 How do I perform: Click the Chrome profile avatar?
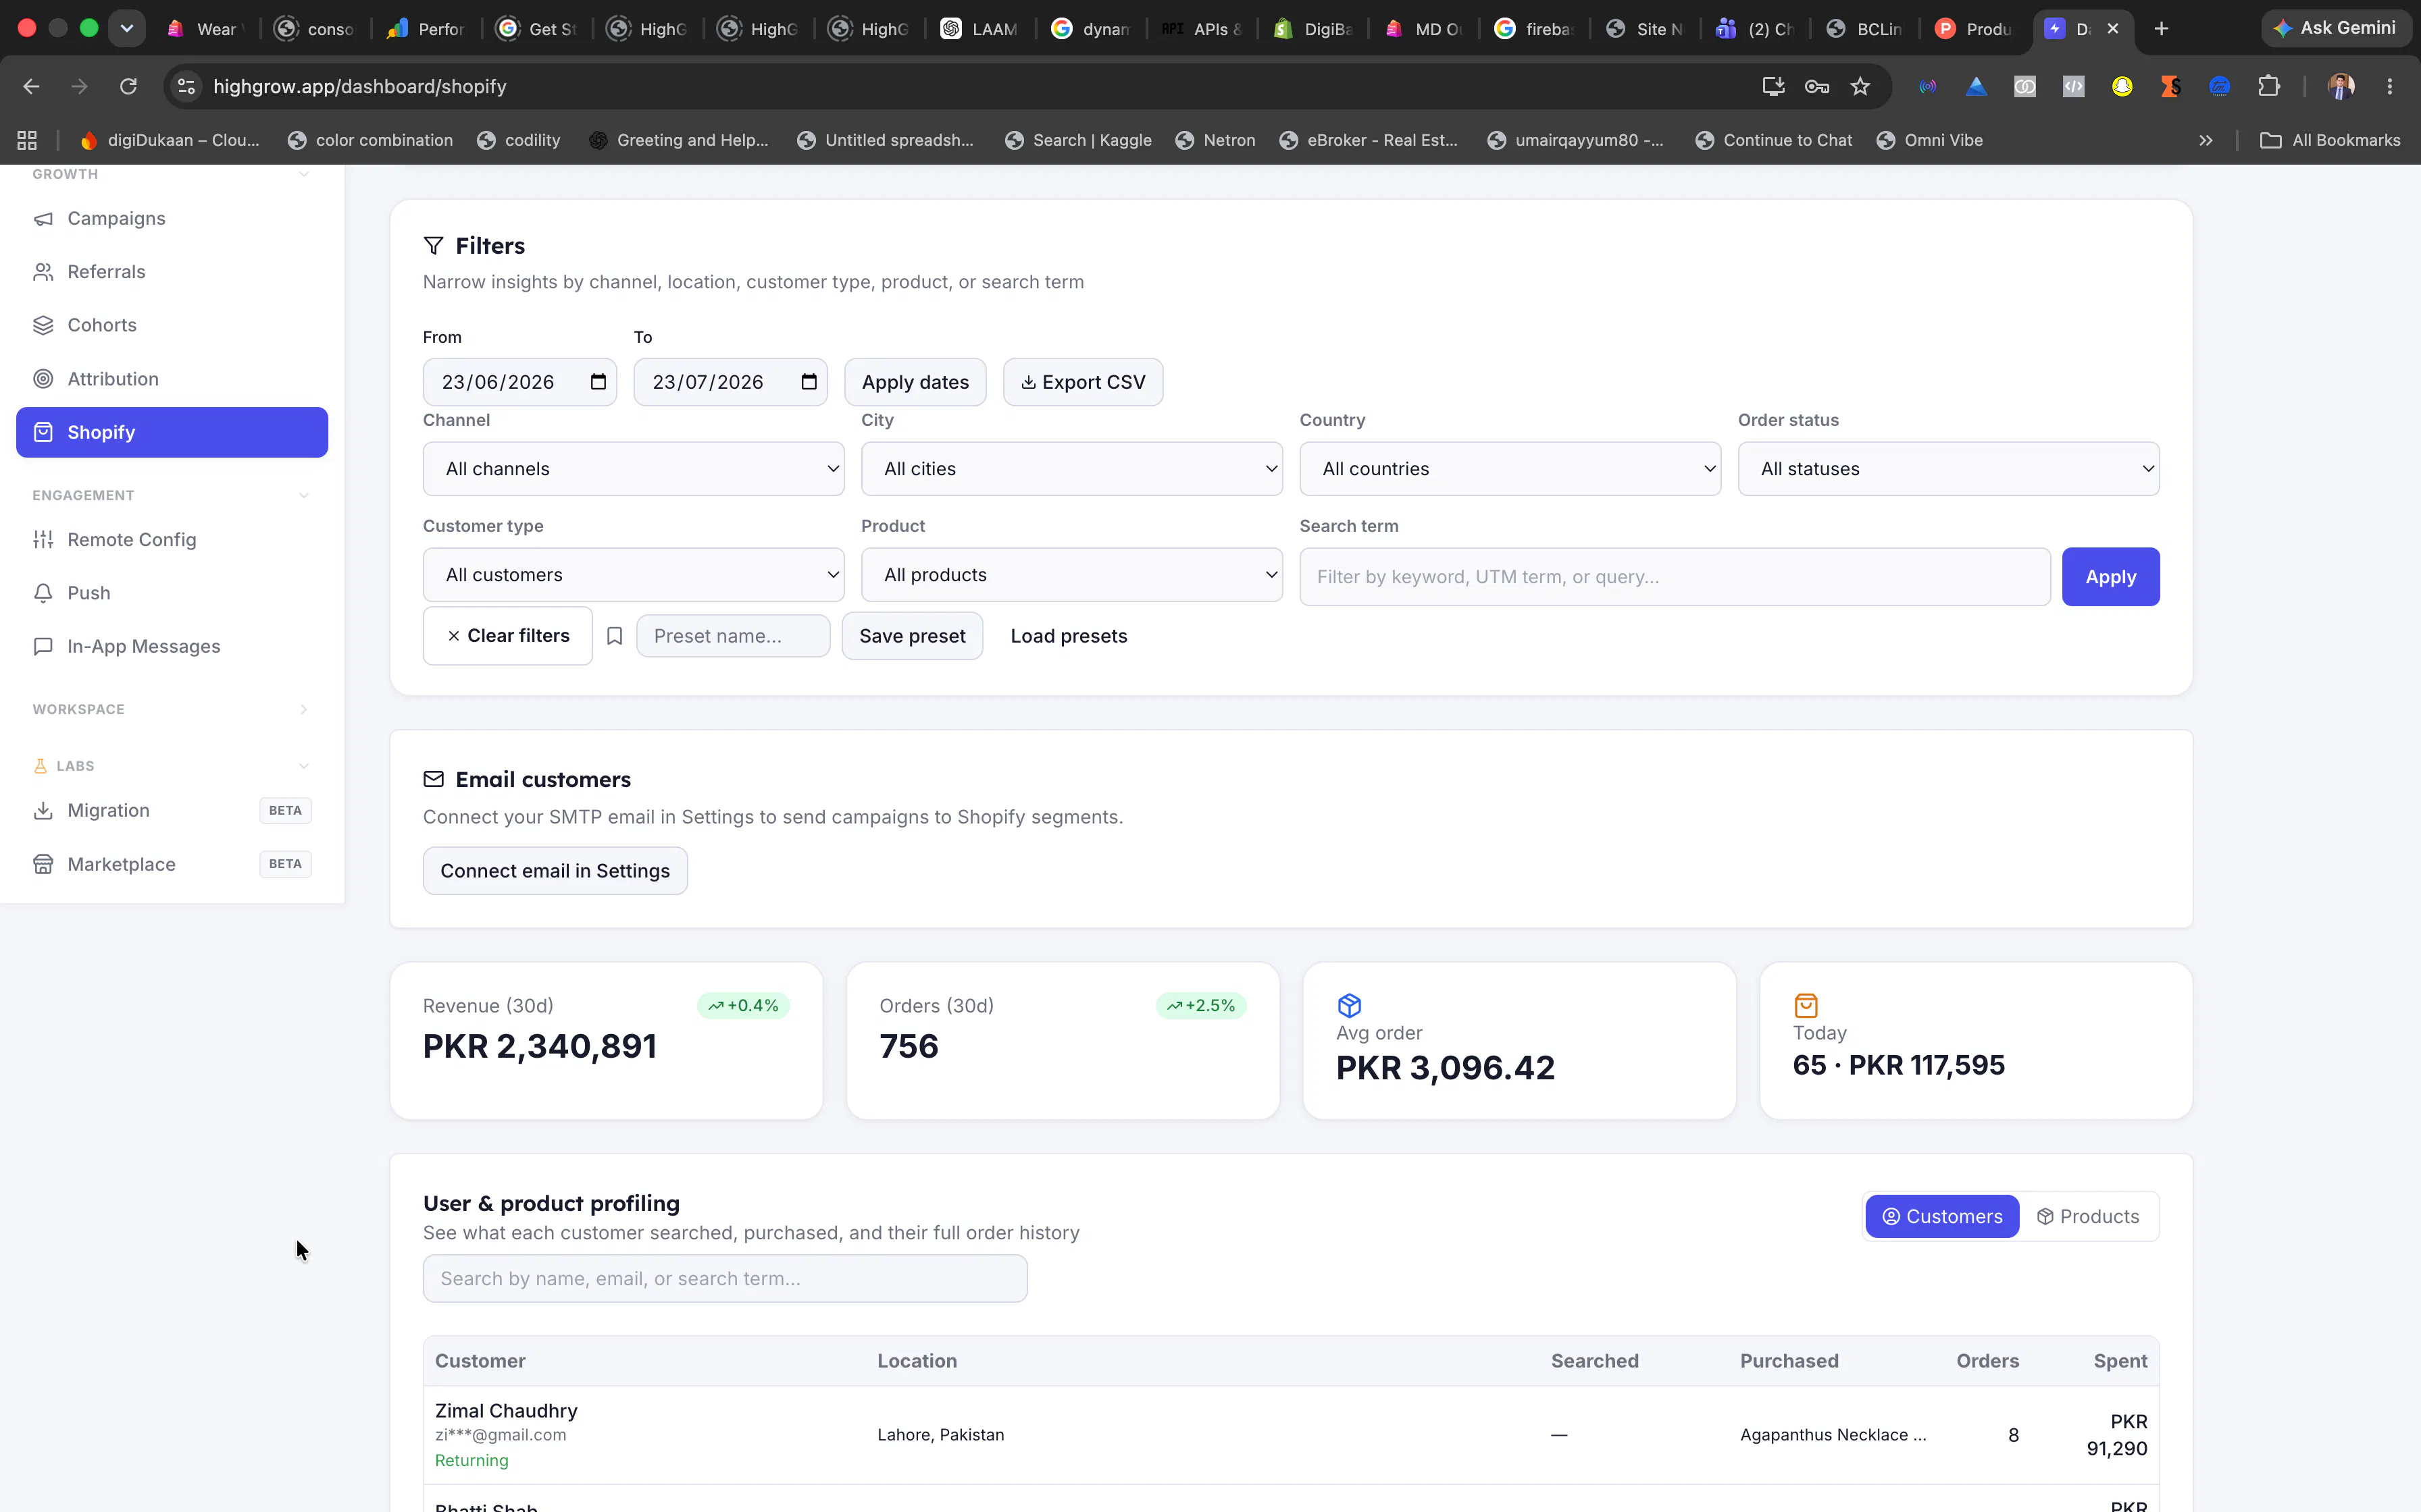pyautogui.click(x=2341, y=87)
